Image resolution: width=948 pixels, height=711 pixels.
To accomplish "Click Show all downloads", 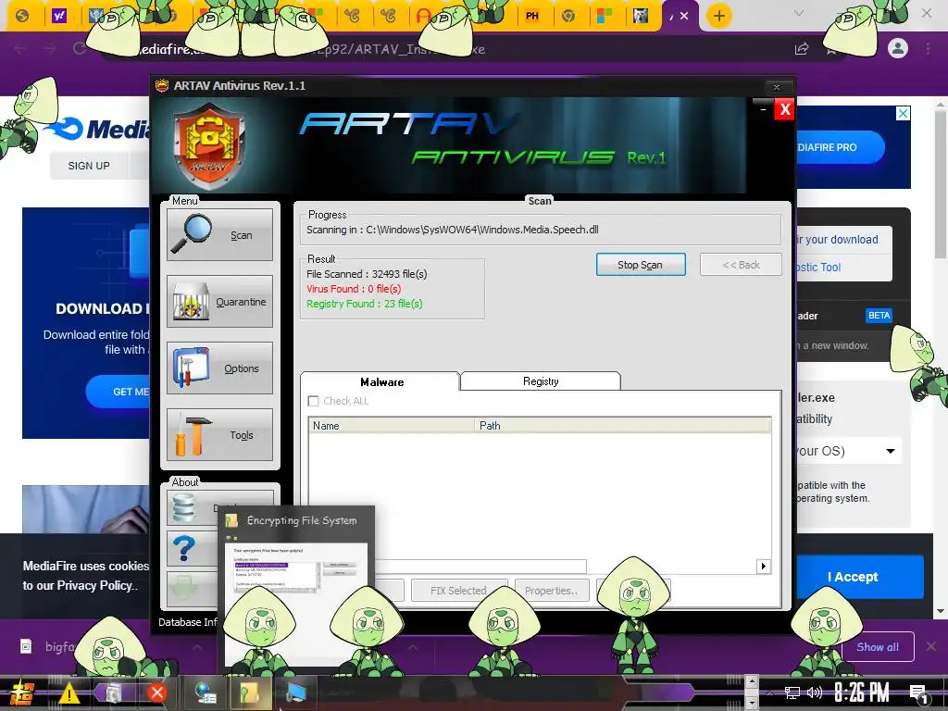I will (878, 647).
